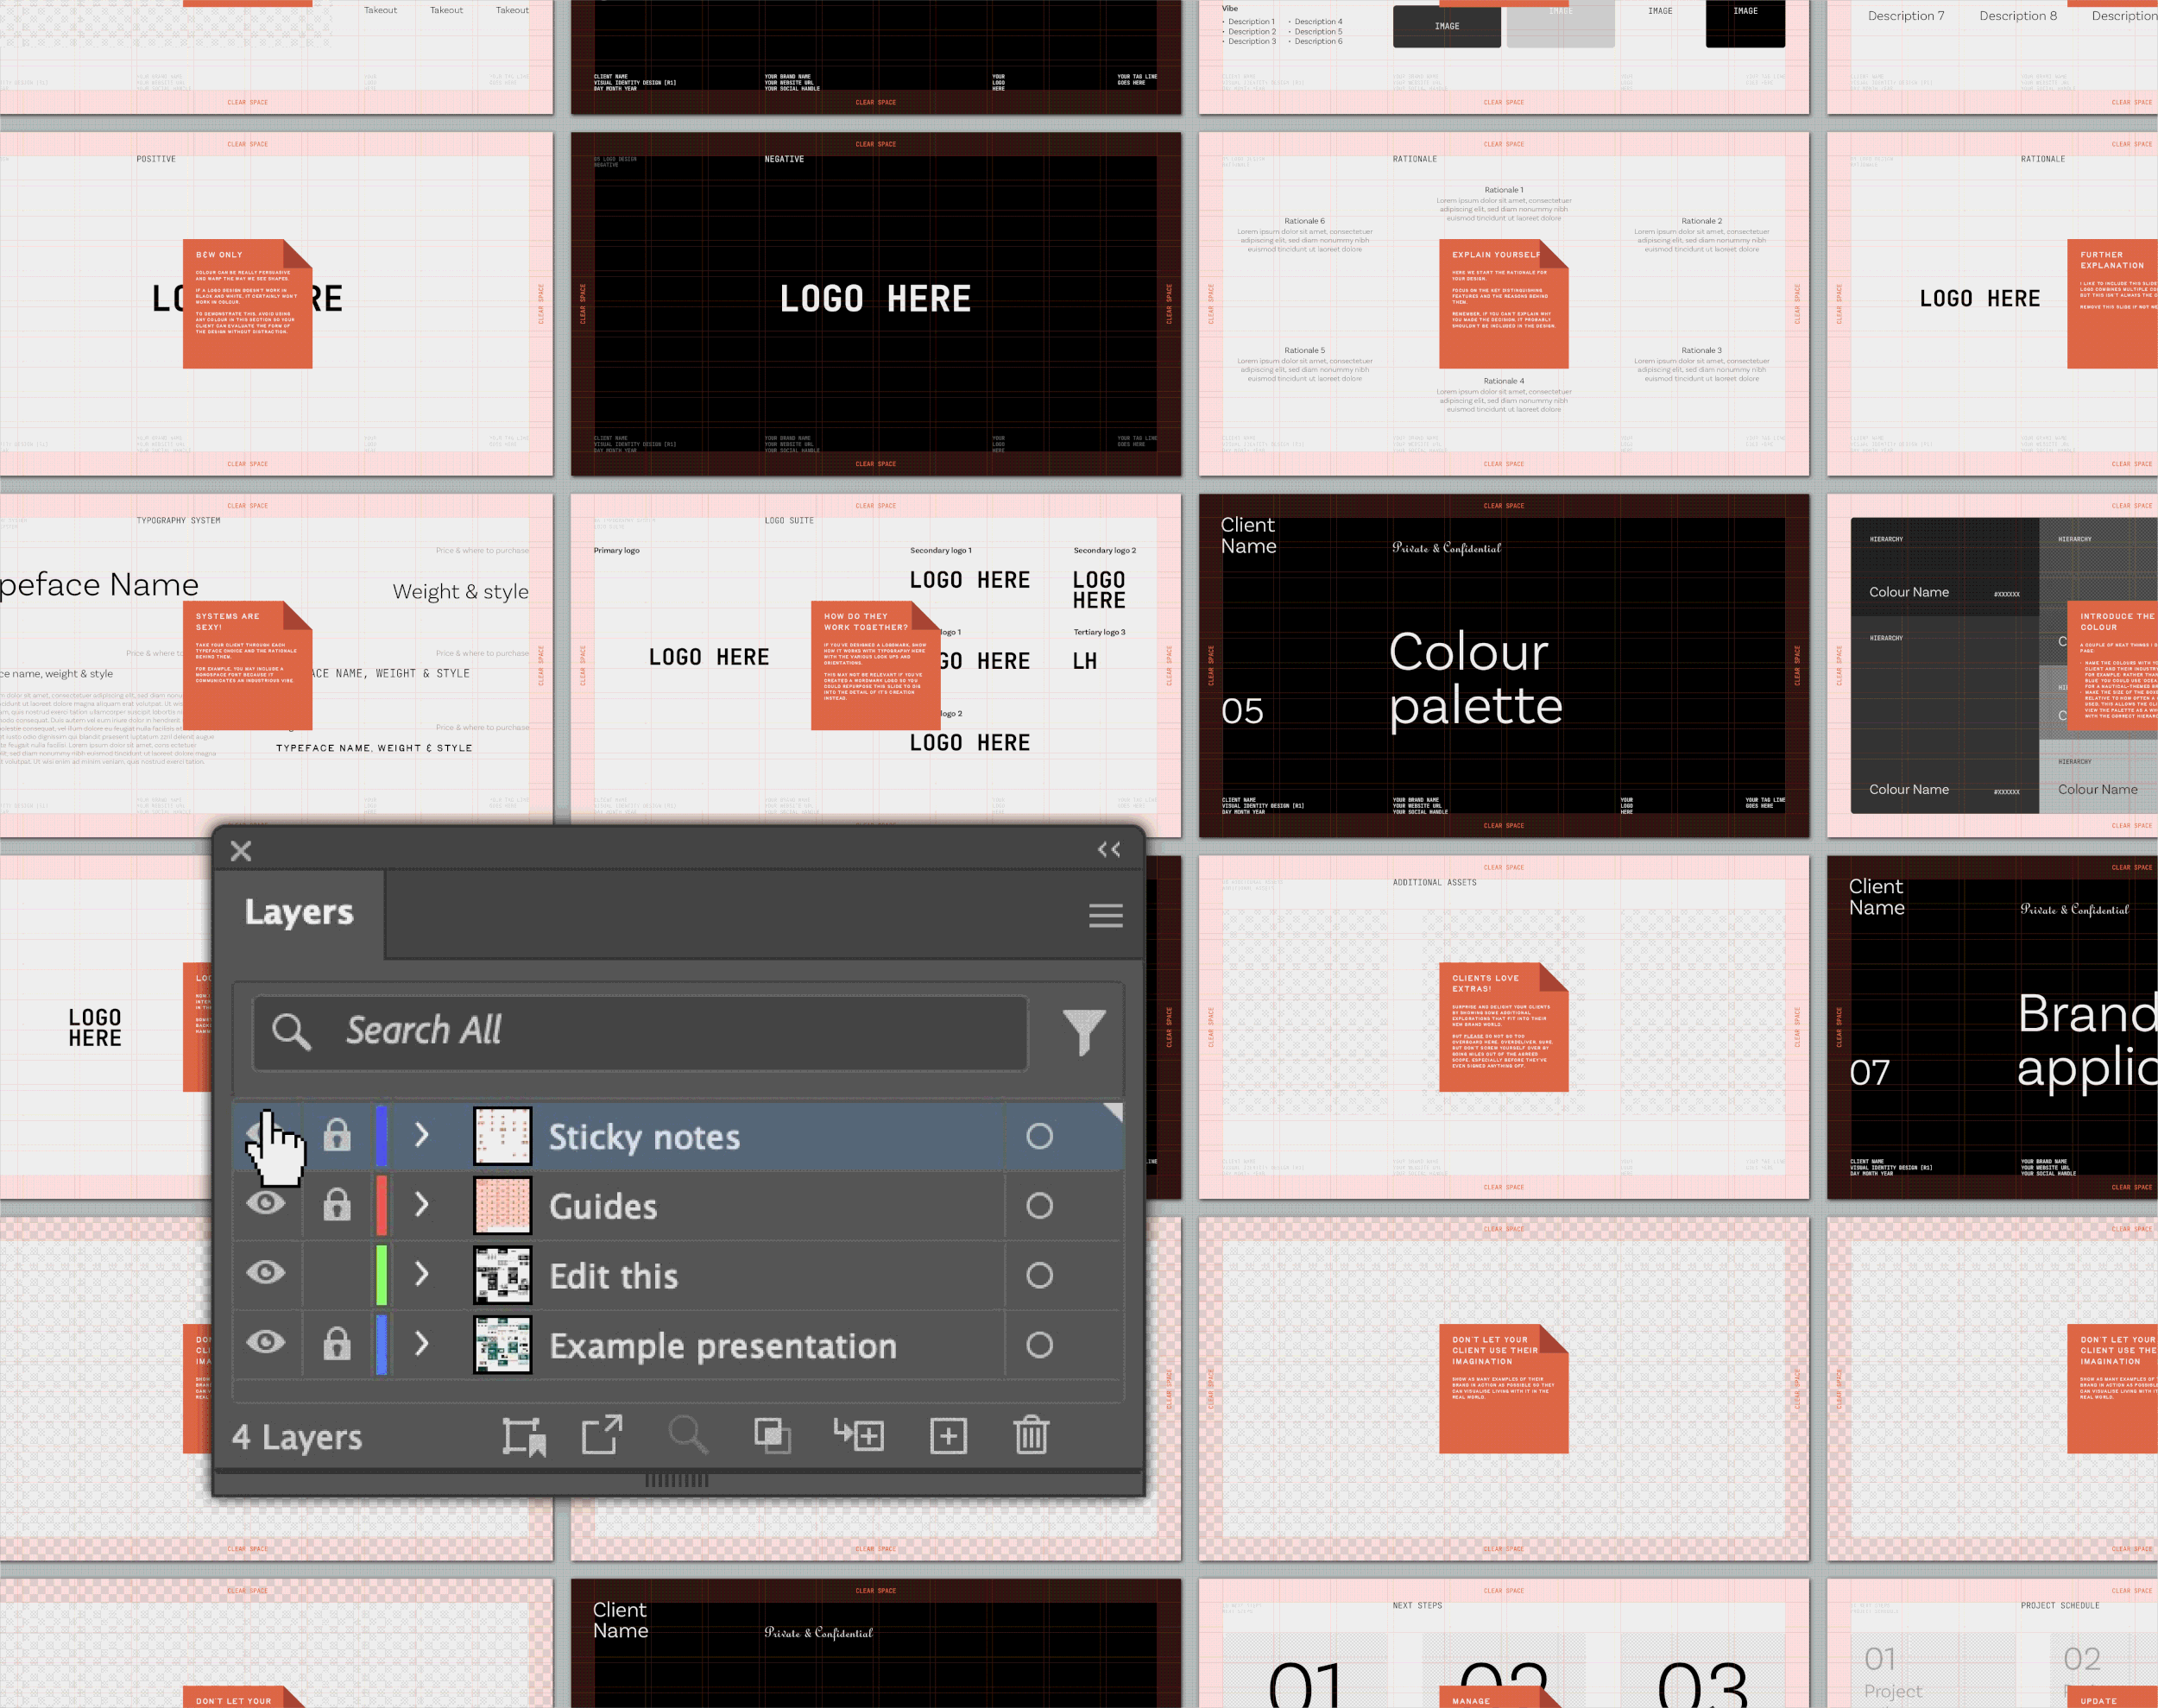This screenshot has width=2158, height=1708.
Task: Click Create New Sublayer icon
Action: pyautogui.click(x=859, y=1436)
